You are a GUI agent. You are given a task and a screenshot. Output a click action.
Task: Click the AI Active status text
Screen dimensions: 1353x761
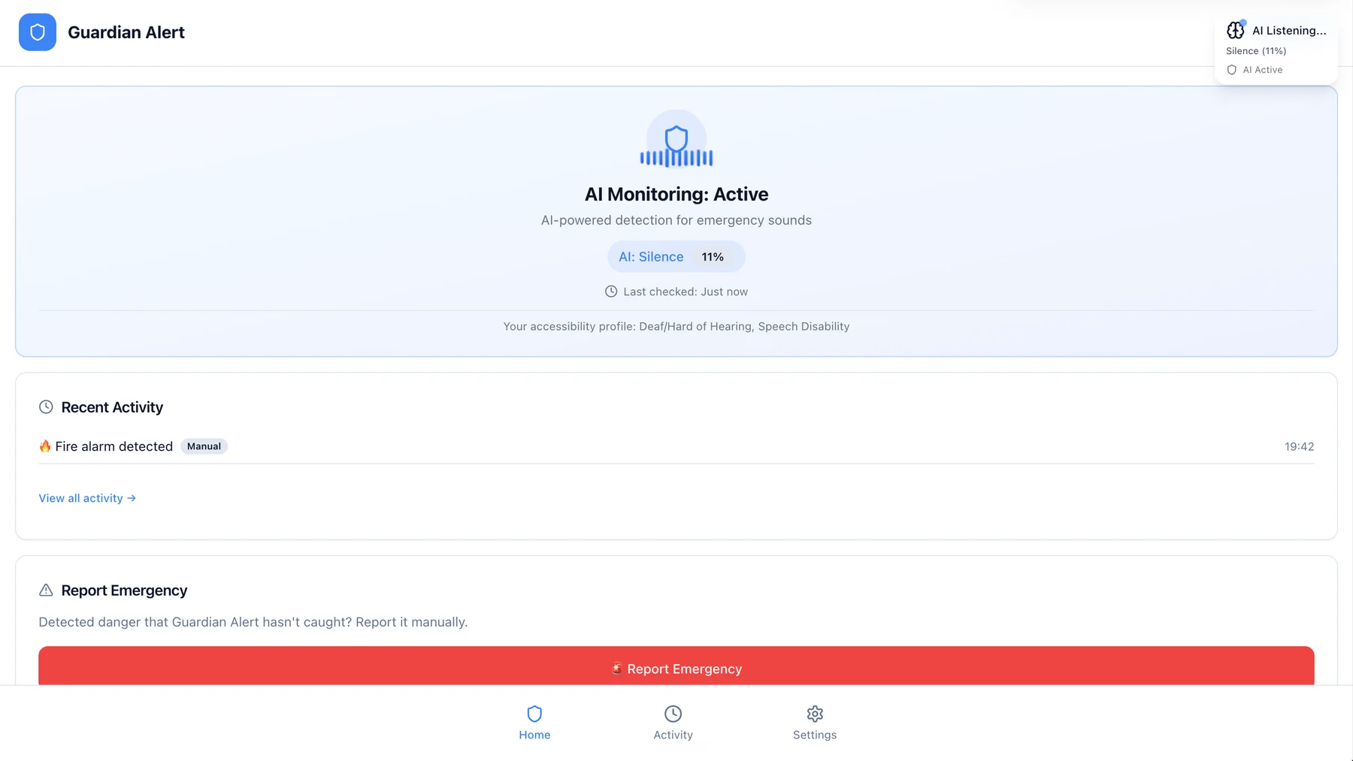1263,70
